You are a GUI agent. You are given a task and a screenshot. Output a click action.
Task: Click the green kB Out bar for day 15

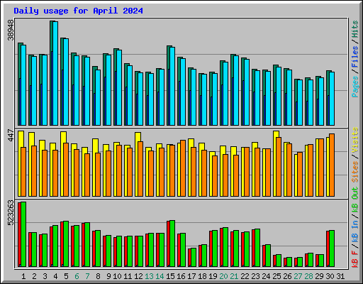click(172, 244)
